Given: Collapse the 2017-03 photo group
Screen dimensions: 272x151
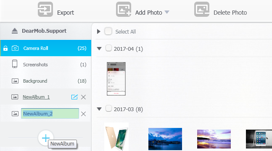Looking at the screenshot, I should [x=99, y=109].
